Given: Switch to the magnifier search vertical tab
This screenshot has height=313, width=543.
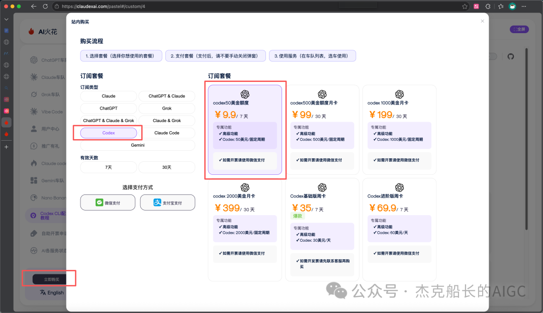Looking at the screenshot, I should 6,88.
